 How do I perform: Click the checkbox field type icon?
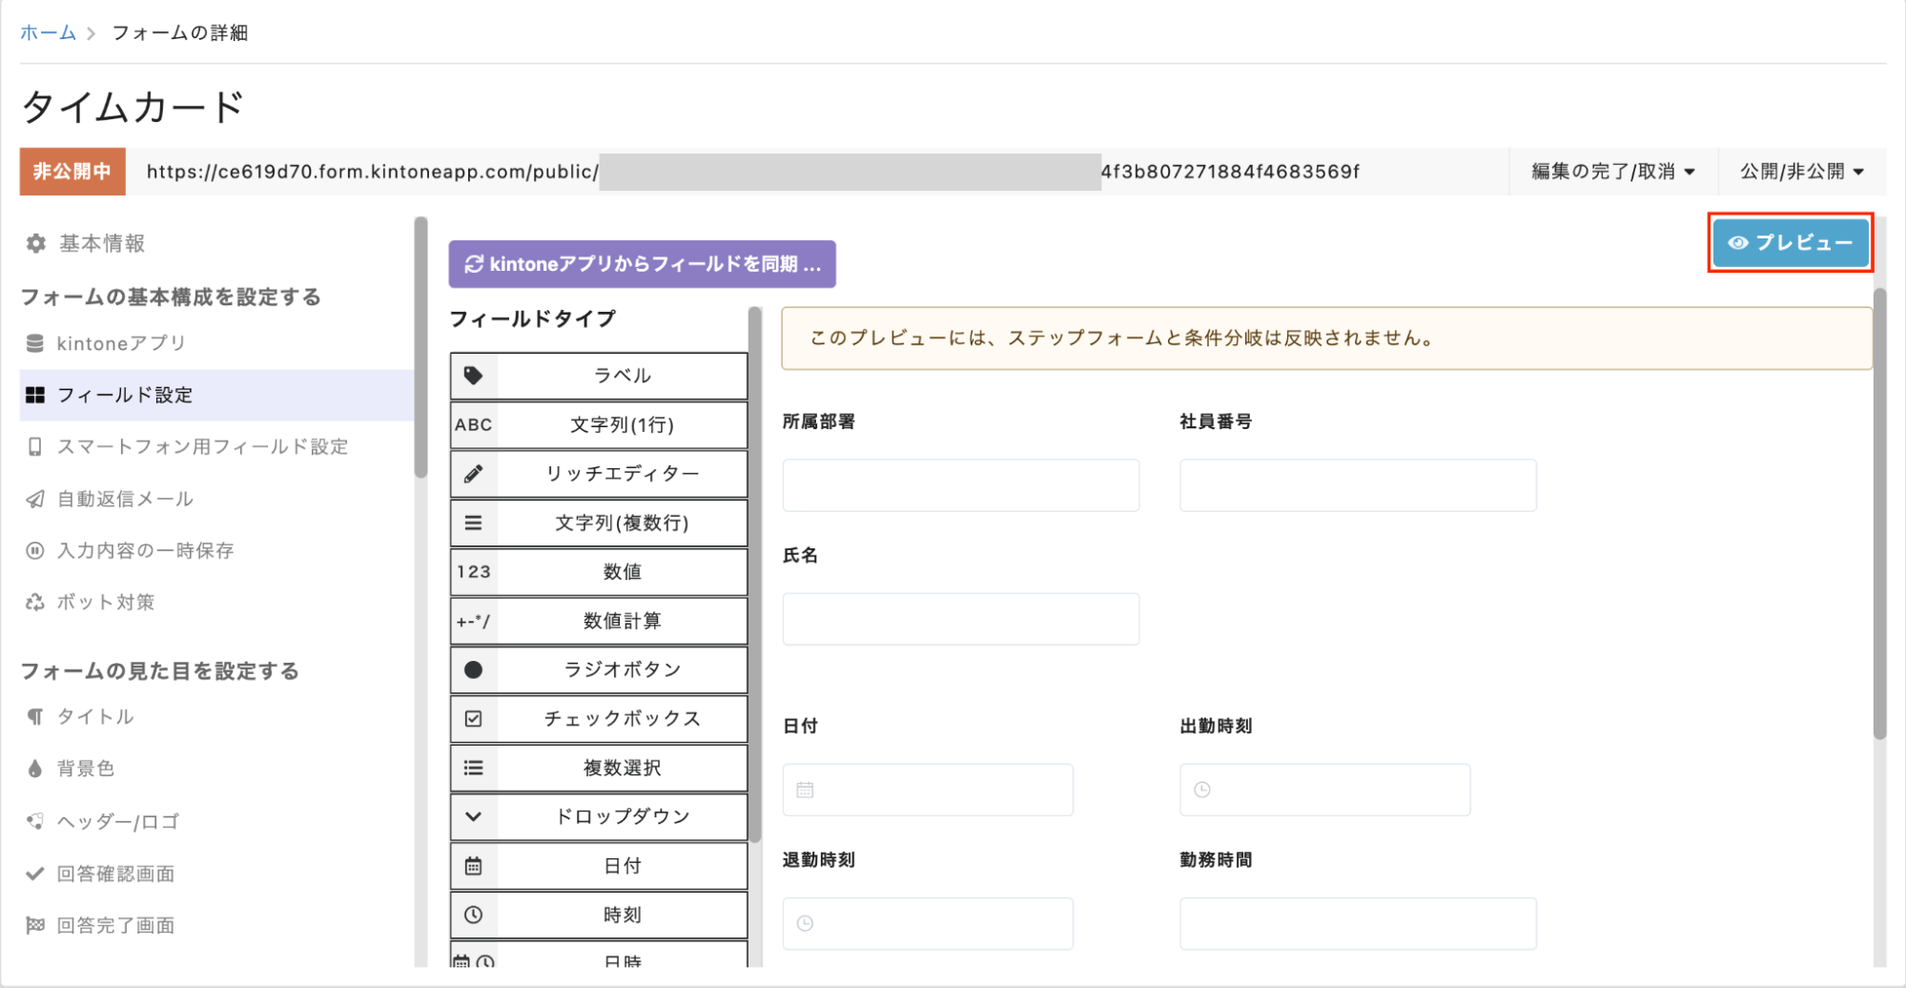tap(473, 719)
